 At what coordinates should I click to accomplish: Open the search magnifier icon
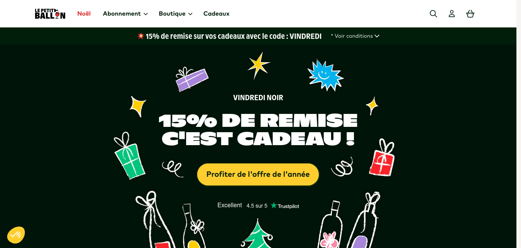click(433, 14)
